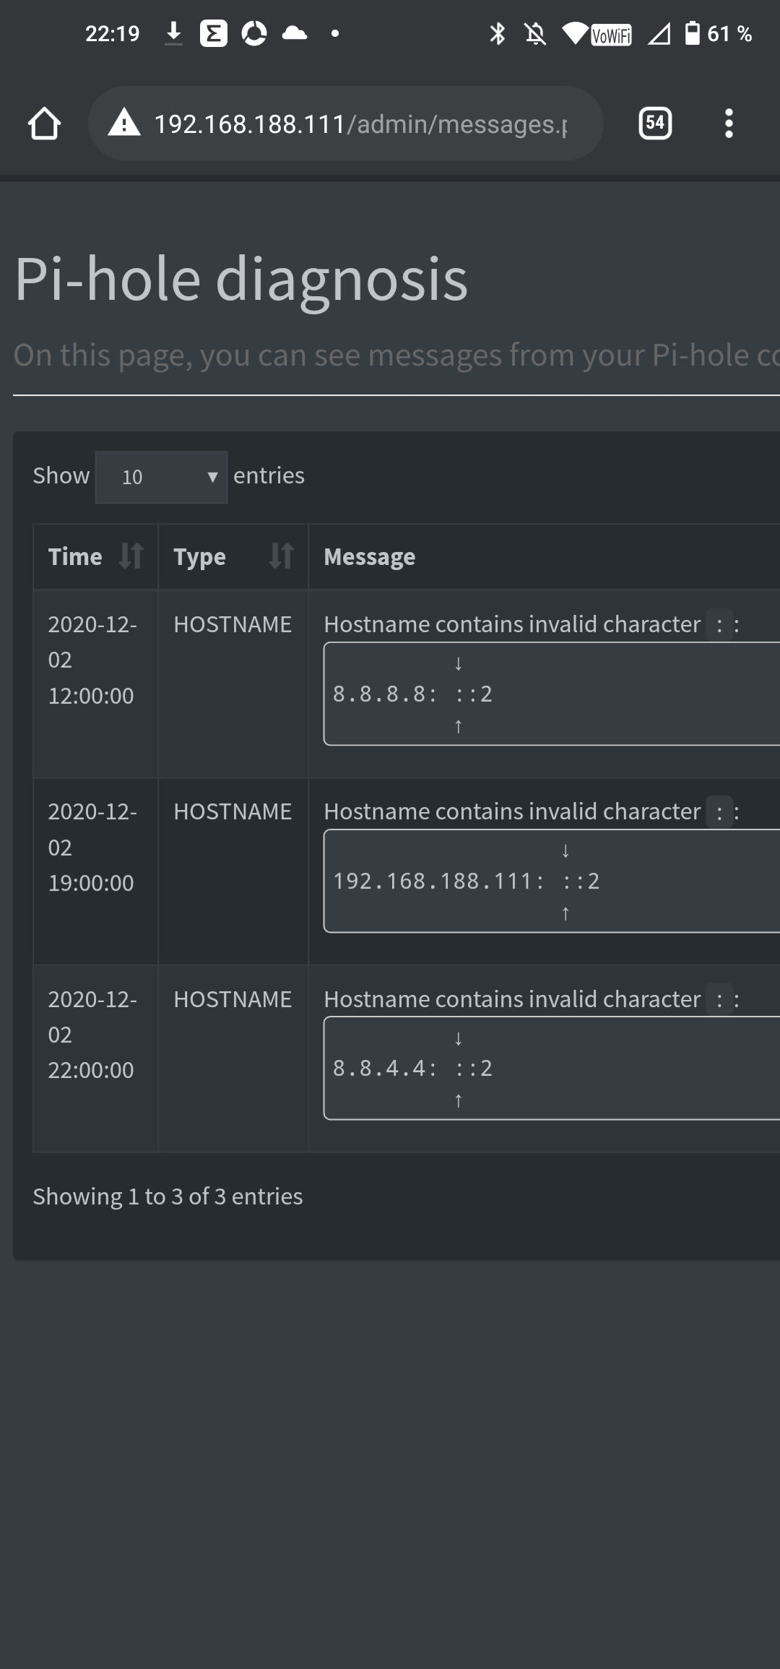Click the Message column header
The height and width of the screenshot is (1669, 780).
coord(370,556)
